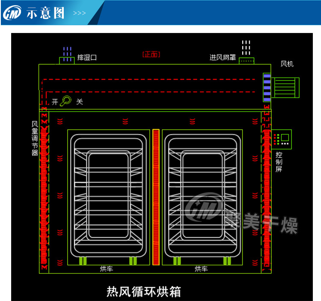
Task: Click the 排湿口 label
Action: click(87, 57)
